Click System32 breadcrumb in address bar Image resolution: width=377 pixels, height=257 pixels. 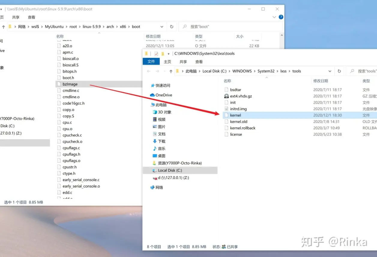pyautogui.click(x=266, y=71)
